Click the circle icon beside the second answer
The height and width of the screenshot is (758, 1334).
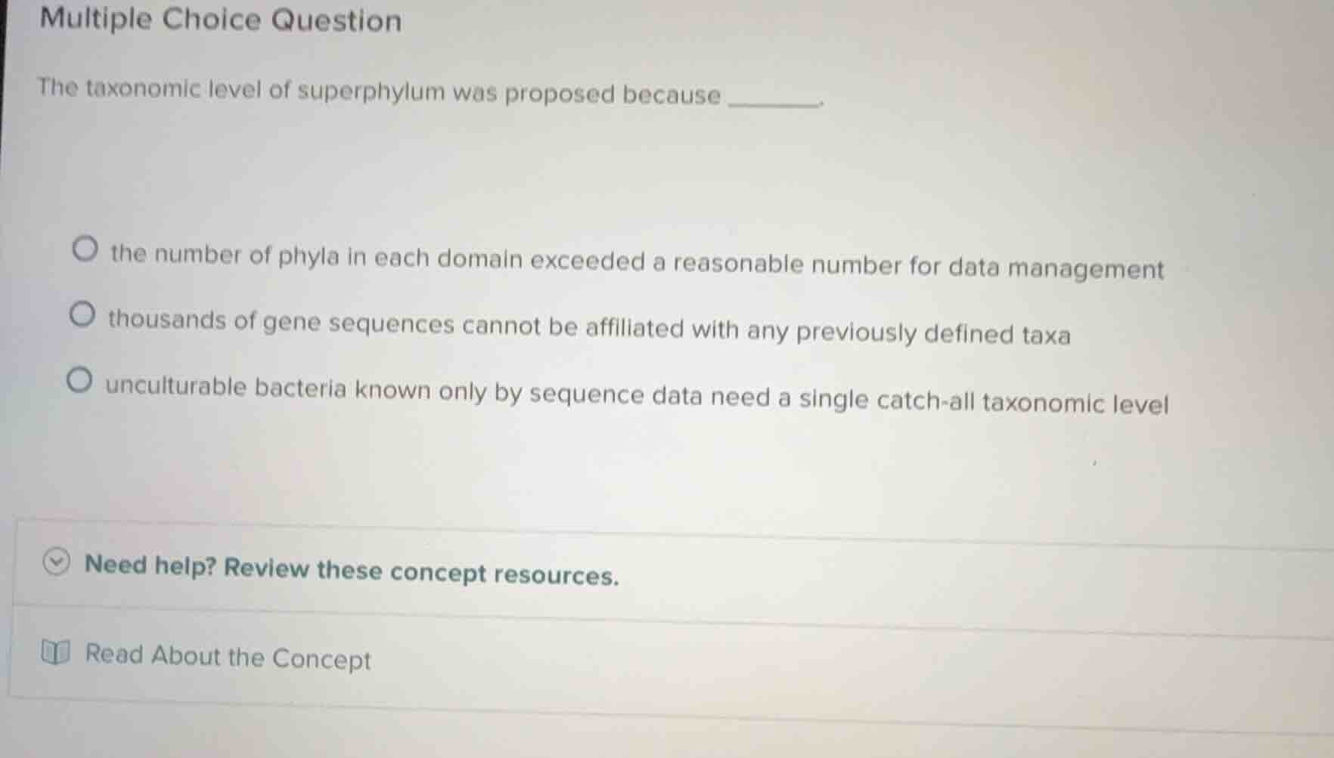pos(84,314)
